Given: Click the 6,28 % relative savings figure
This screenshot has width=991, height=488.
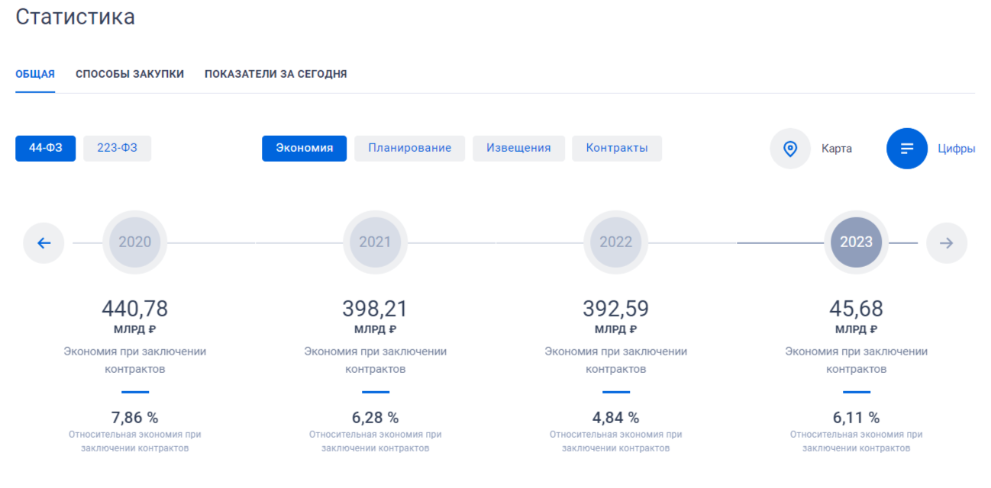Looking at the screenshot, I should coord(376,418).
